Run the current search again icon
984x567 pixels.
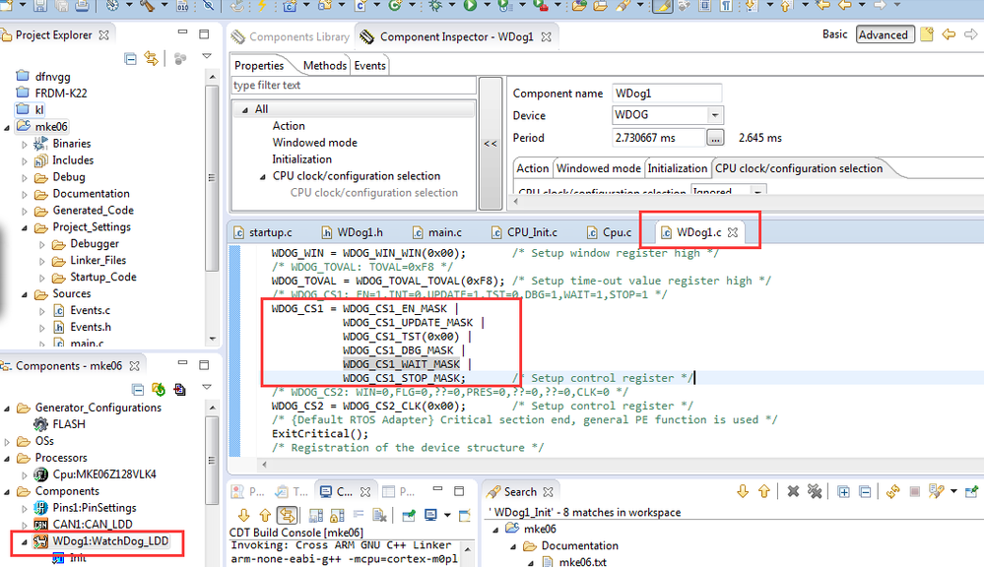(x=893, y=492)
